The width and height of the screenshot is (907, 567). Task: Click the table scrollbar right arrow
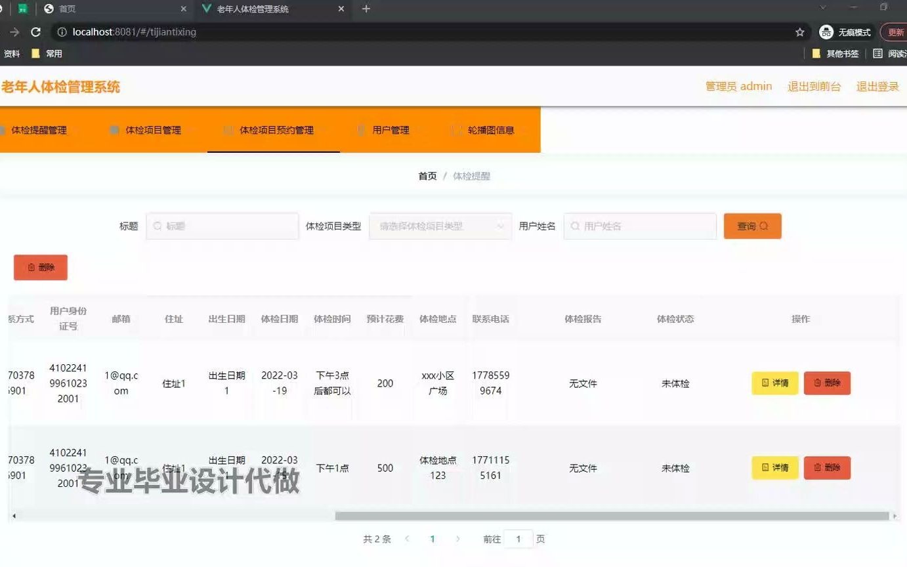[x=894, y=516]
